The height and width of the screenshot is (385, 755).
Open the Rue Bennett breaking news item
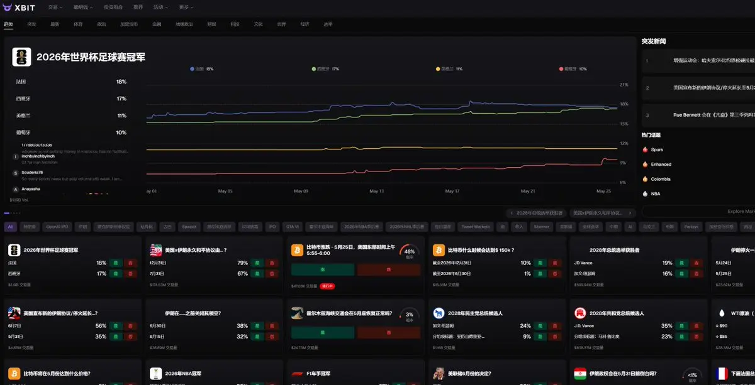pos(698,115)
